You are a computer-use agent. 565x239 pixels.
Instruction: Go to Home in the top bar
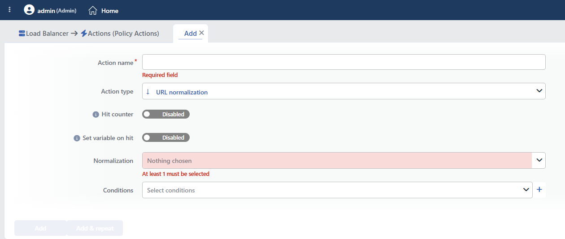(104, 10)
